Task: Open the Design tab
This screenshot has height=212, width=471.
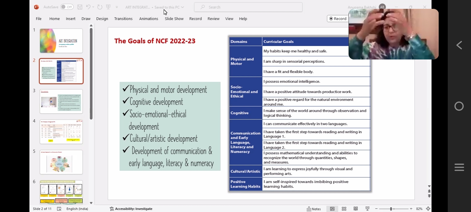Action: 102,19
